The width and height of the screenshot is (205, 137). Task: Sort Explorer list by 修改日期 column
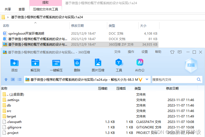[x=77, y=26]
